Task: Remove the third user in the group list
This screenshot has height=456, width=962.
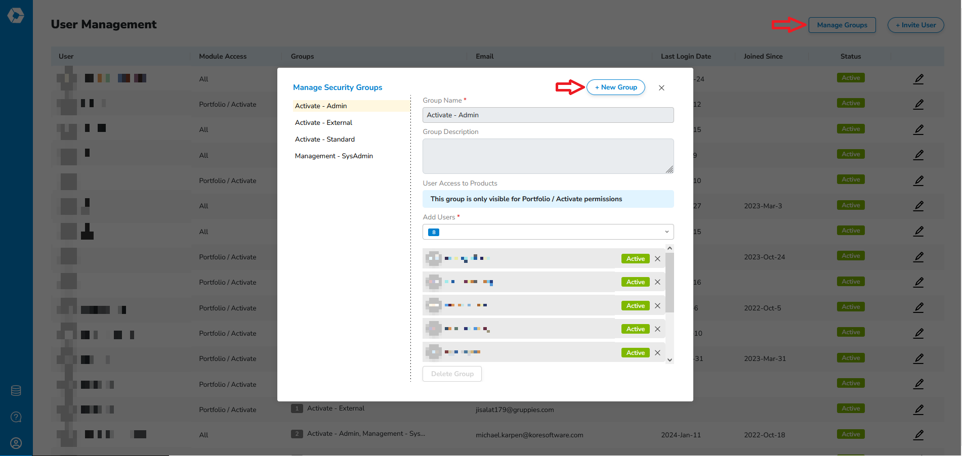Action: [657, 306]
